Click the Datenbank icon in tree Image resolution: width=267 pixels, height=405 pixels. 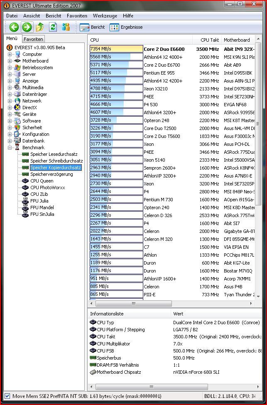point(17,141)
